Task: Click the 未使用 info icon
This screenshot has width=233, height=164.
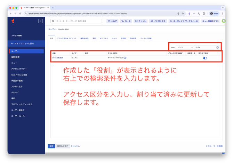Action: coord(194,53)
